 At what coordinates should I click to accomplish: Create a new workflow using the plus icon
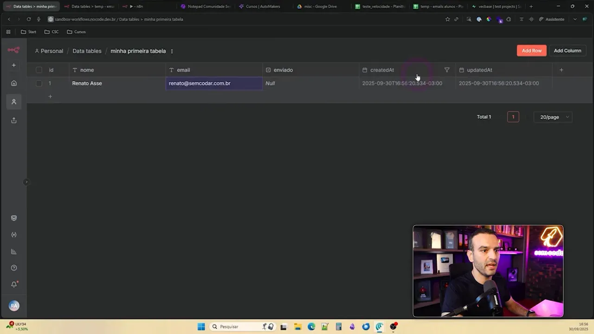13,65
